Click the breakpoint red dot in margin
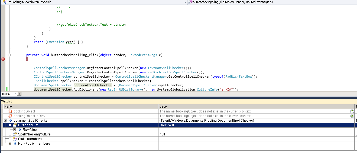Screen dimensions: 357x153 tap(3, 59)
